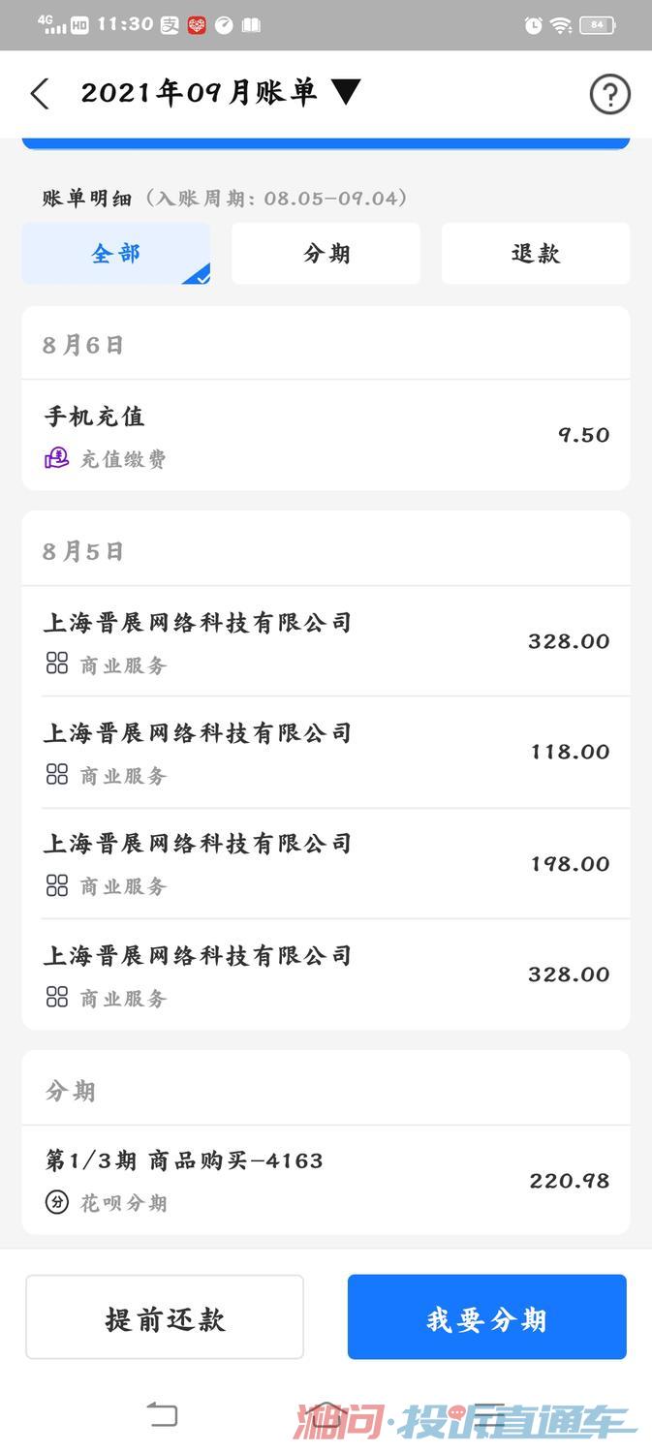The width and height of the screenshot is (652, 1453).
Task: Open the first 328.00 上海晋展 transaction
Action: 326,641
